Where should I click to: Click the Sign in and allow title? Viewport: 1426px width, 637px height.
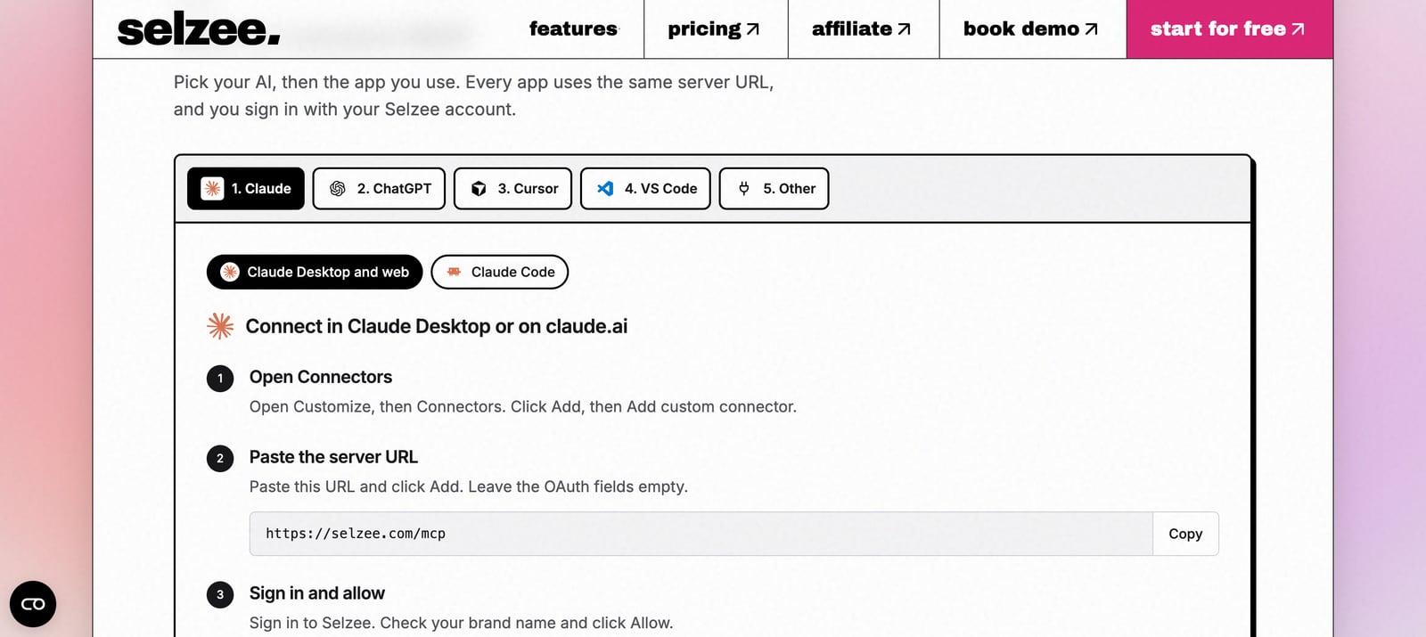click(317, 593)
